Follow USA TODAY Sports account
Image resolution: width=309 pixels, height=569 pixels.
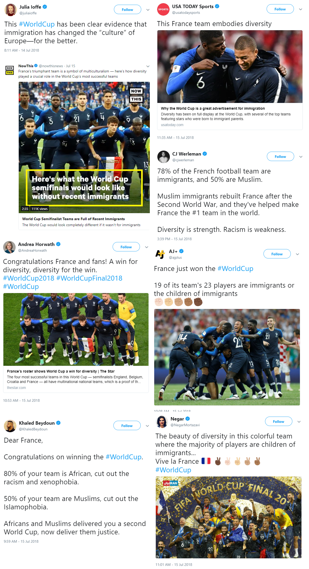click(280, 9)
